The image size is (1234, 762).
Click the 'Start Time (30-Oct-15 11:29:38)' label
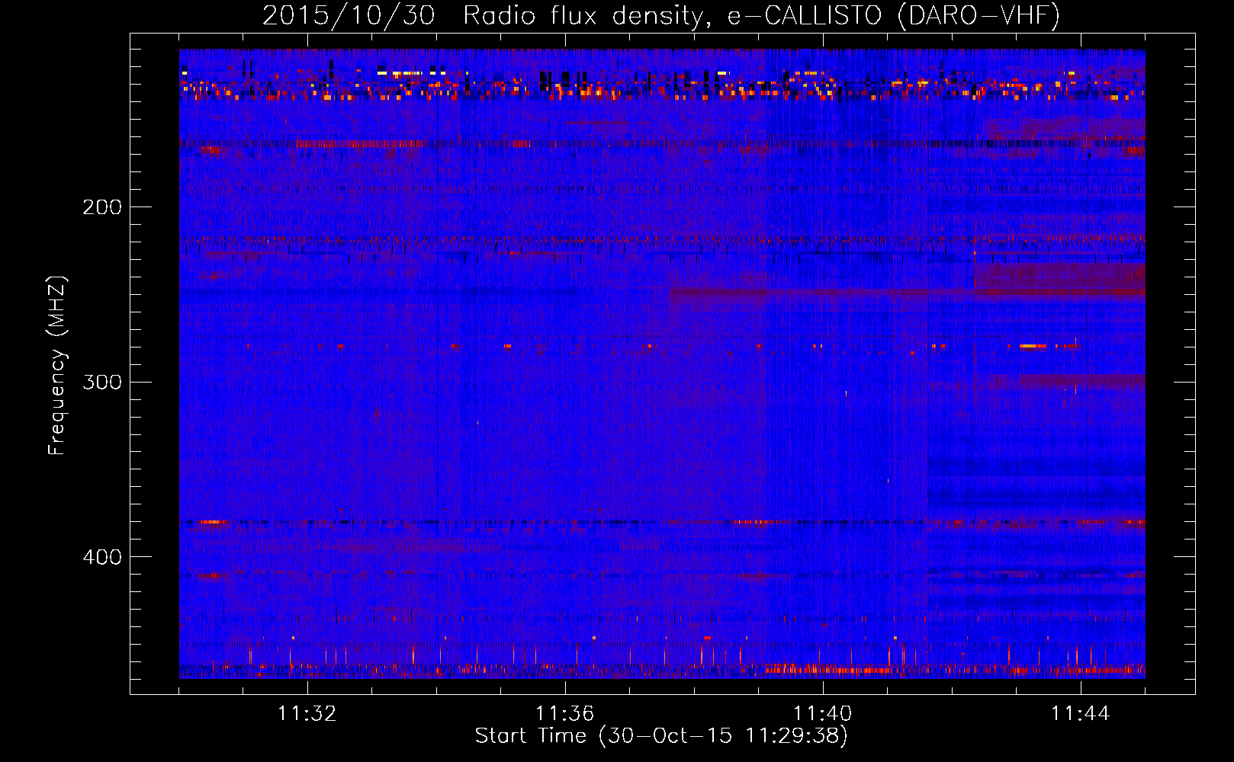point(661,736)
